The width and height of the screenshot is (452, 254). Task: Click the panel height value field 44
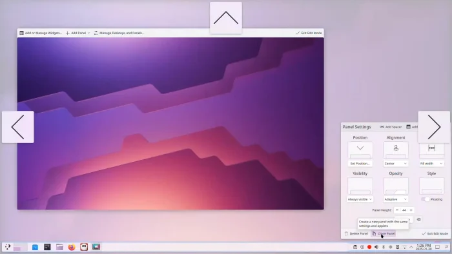404,210
